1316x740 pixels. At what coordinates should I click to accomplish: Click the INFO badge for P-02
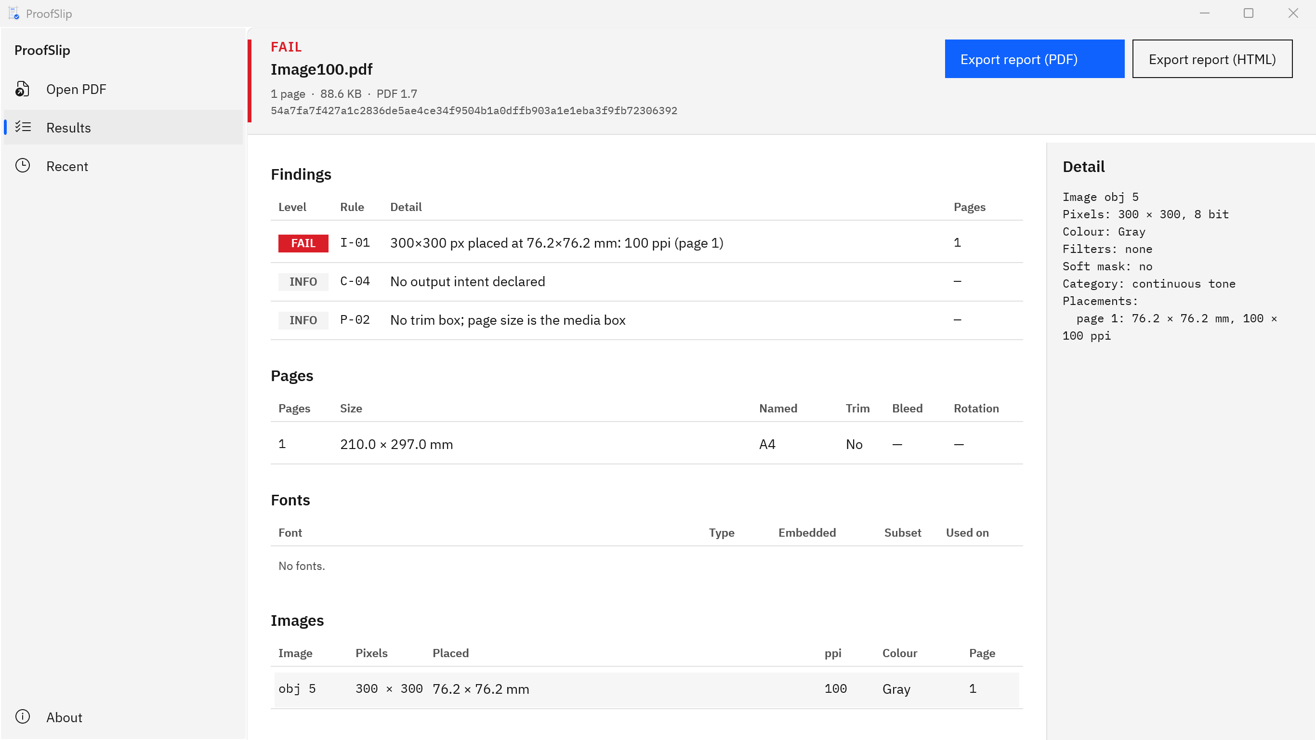[303, 320]
